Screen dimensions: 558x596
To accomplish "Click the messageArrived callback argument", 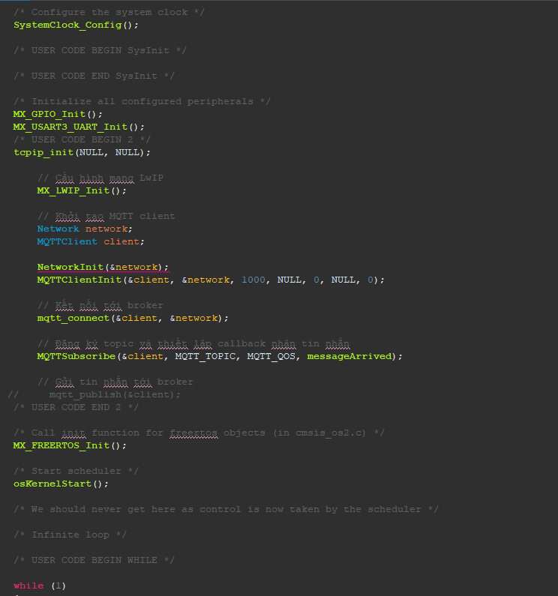I will pyautogui.click(x=349, y=356).
